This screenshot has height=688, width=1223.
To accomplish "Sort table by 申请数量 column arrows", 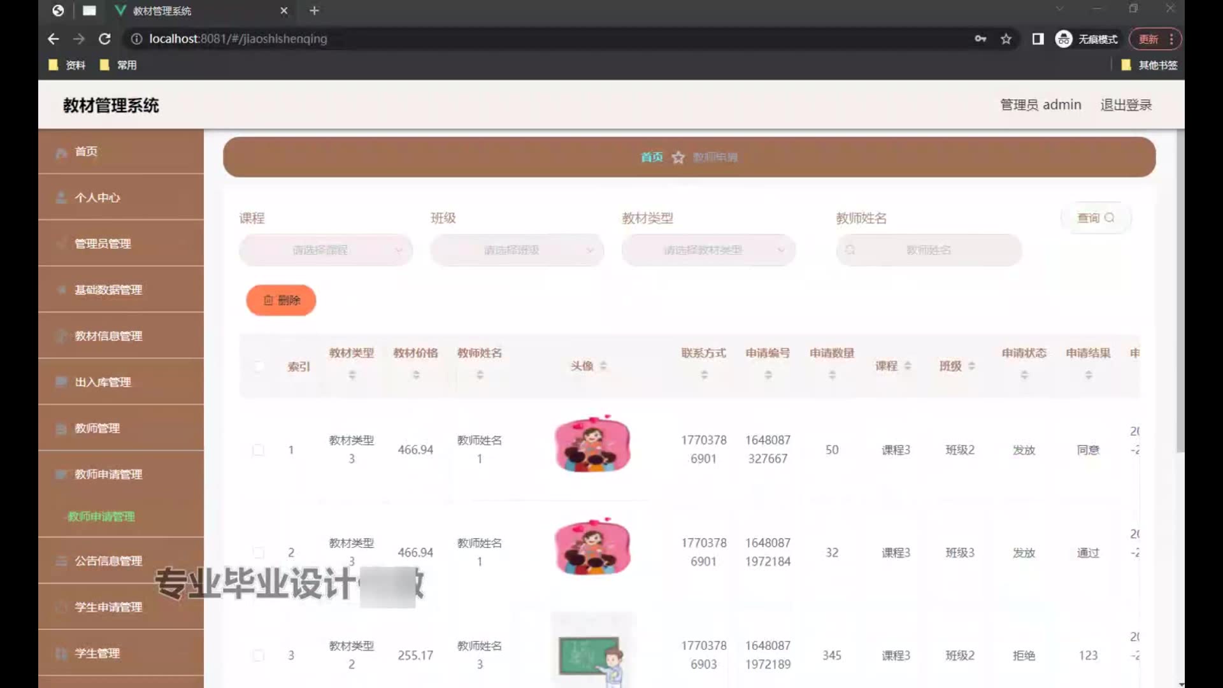I will tap(832, 375).
